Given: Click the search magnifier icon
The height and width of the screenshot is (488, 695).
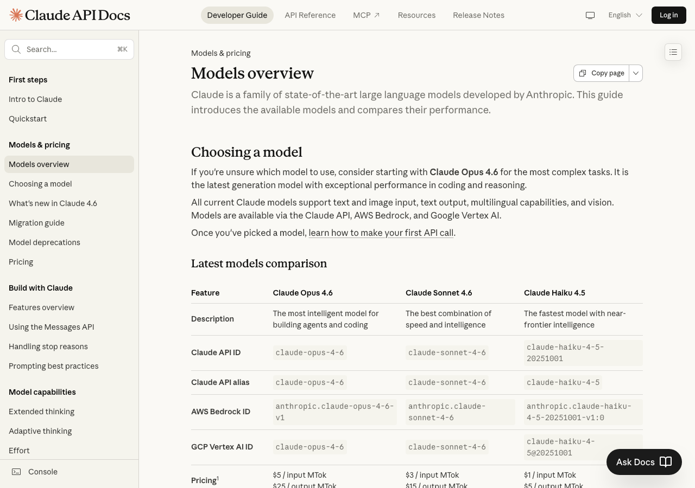Looking at the screenshot, I should click(16, 49).
